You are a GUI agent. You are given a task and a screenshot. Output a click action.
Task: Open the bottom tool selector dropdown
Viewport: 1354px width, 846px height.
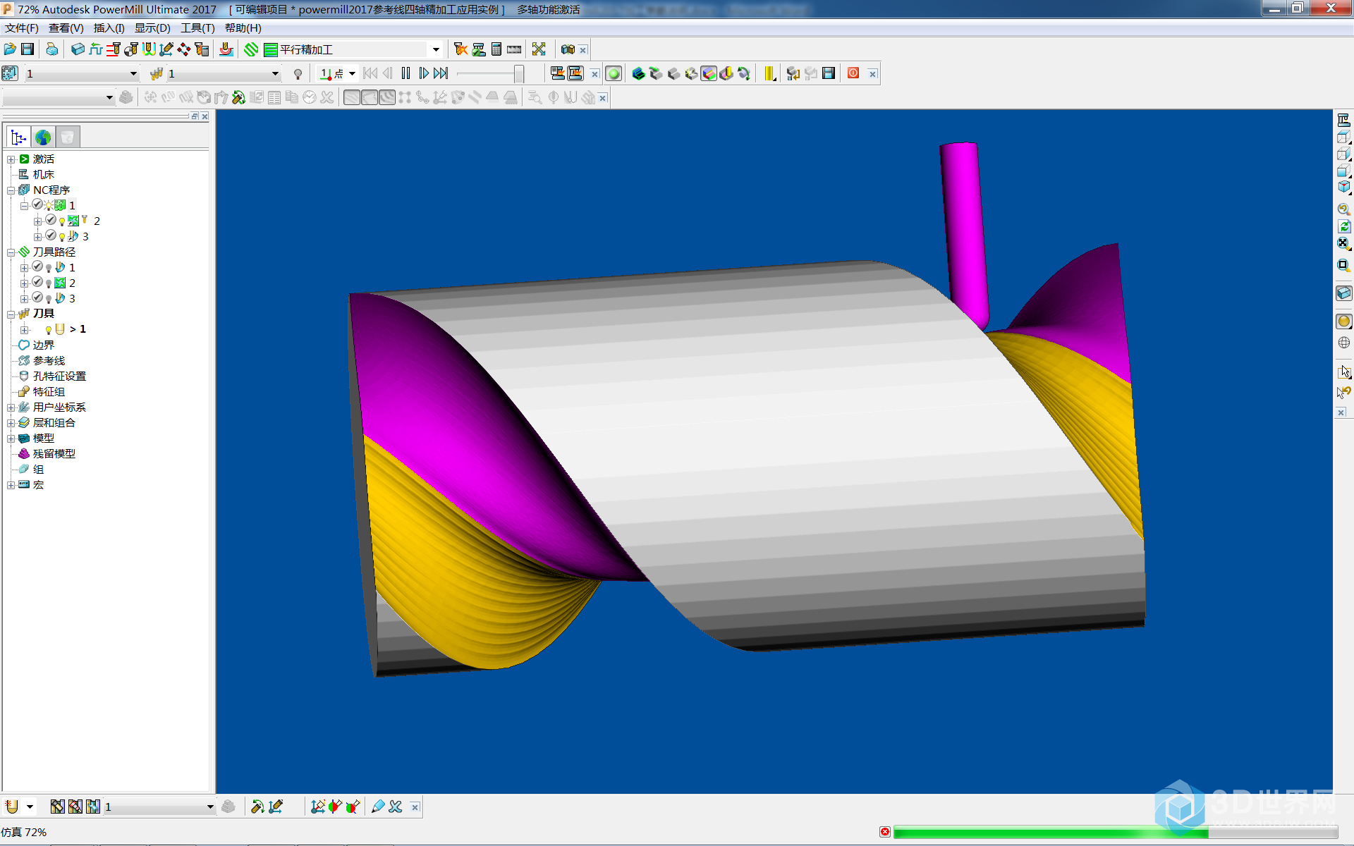210,807
